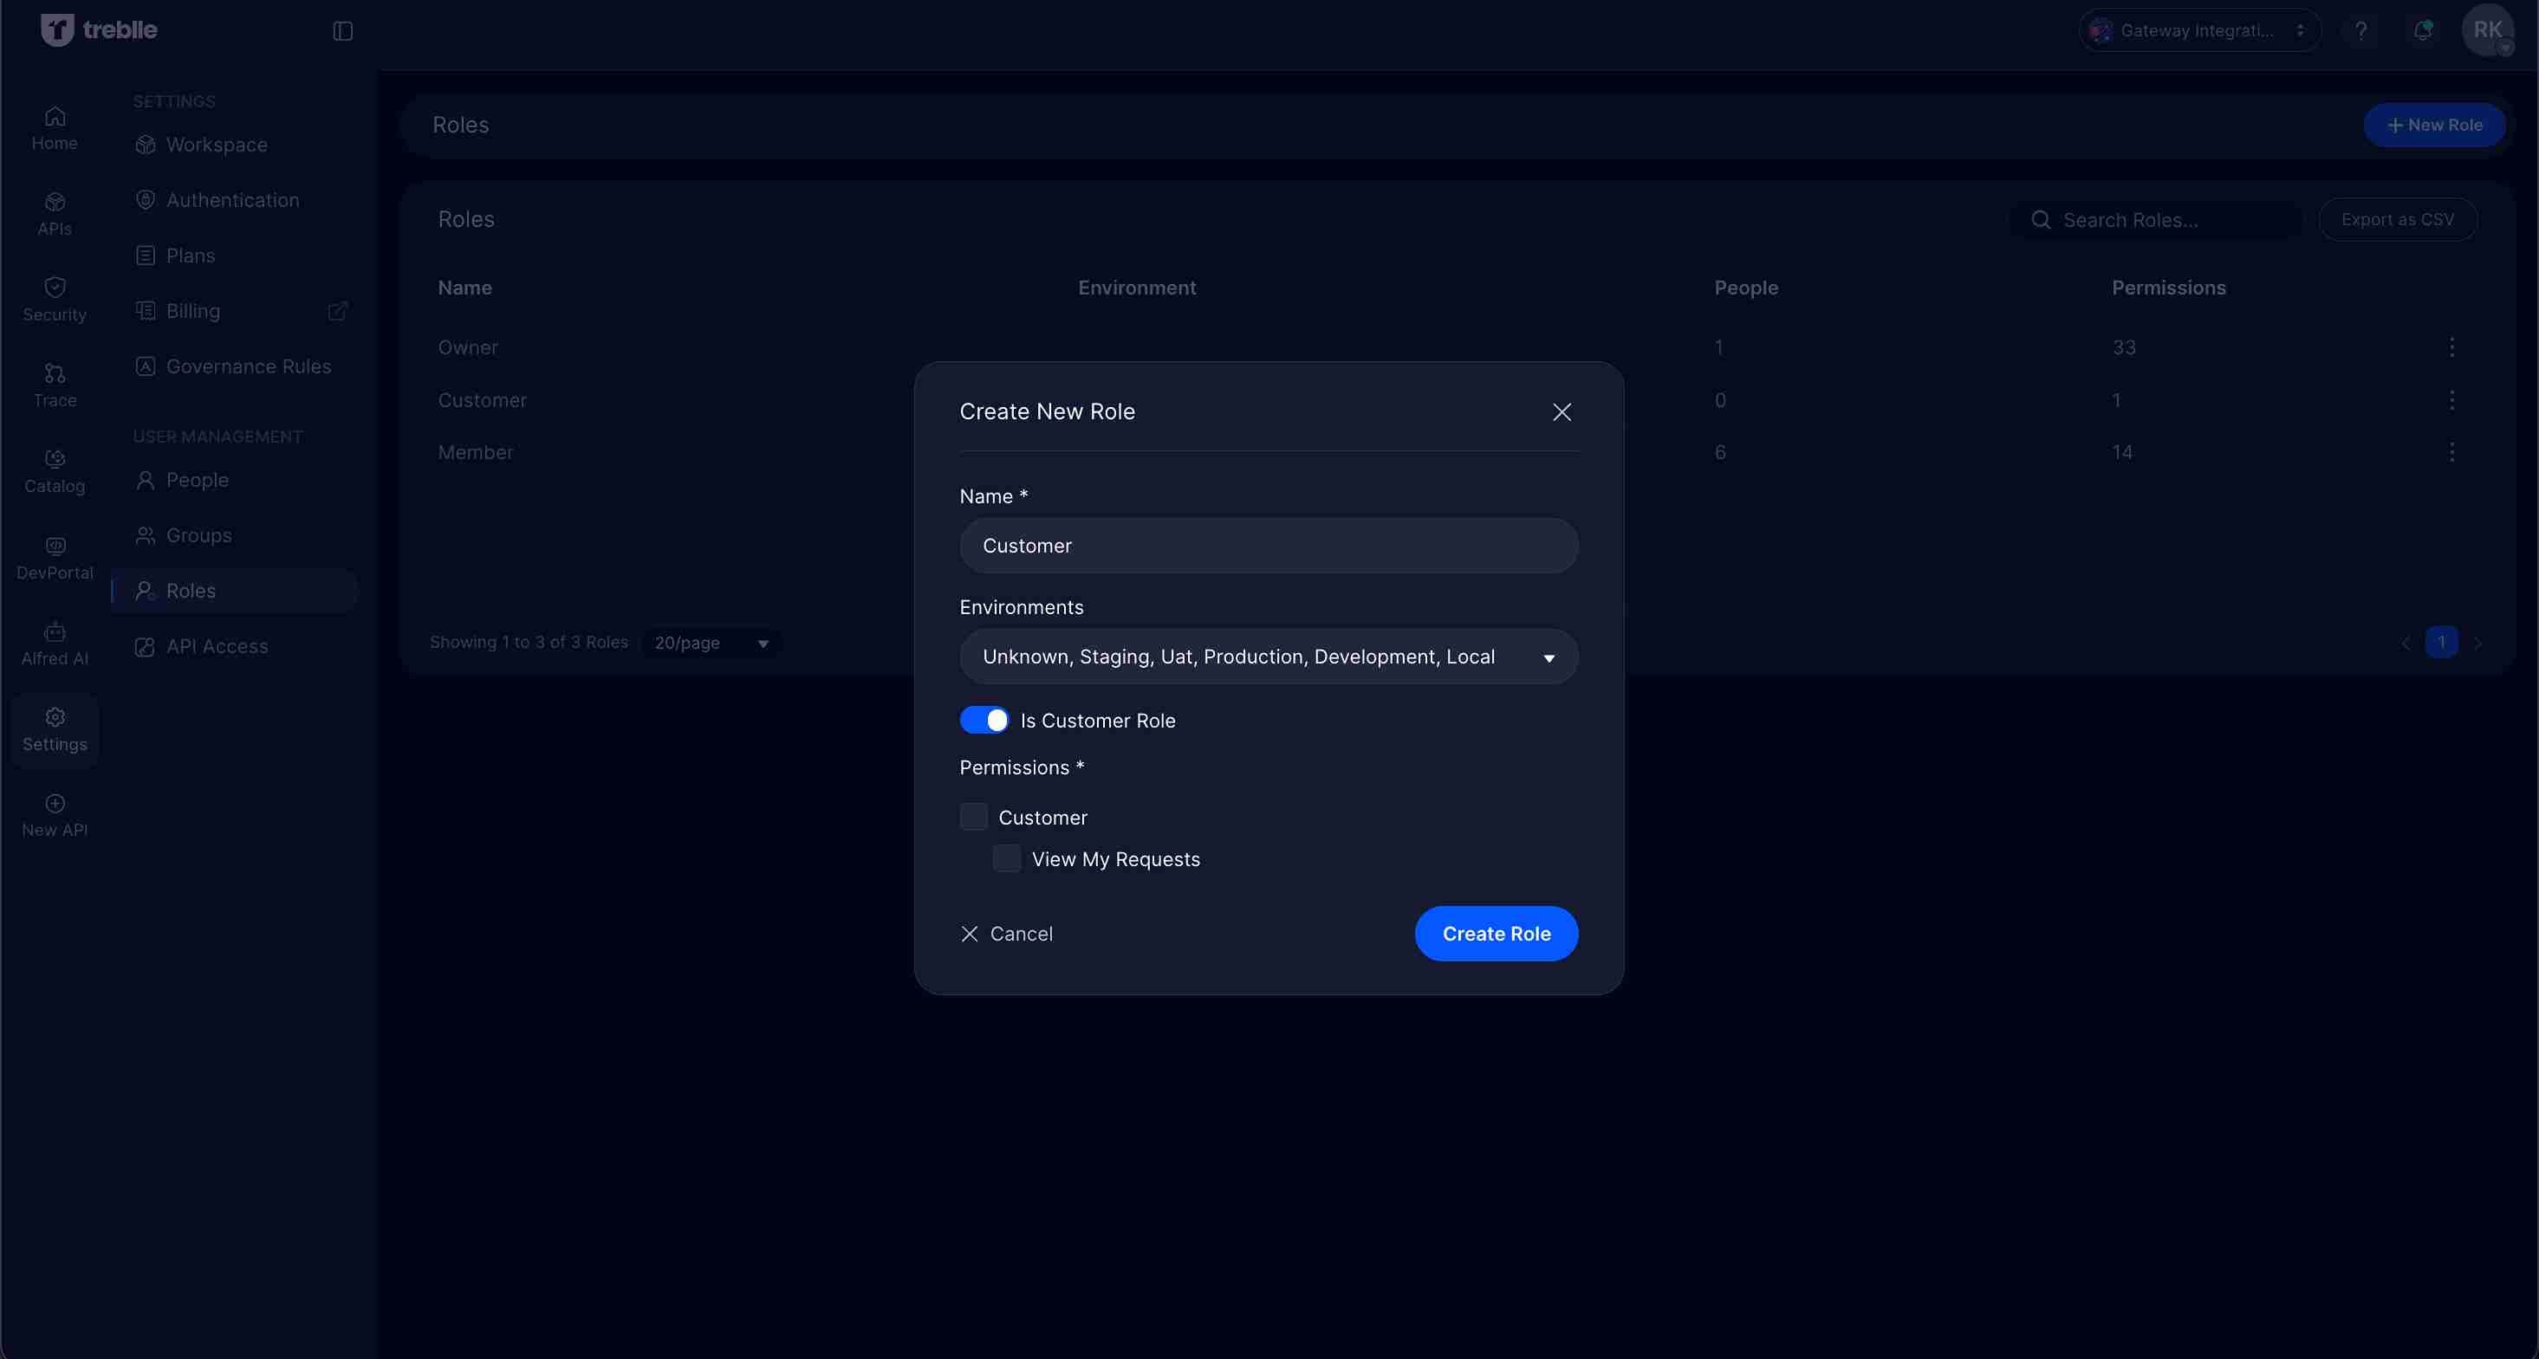Click the Create Role button
2539x1359 pixels.
coord(1495,933)
